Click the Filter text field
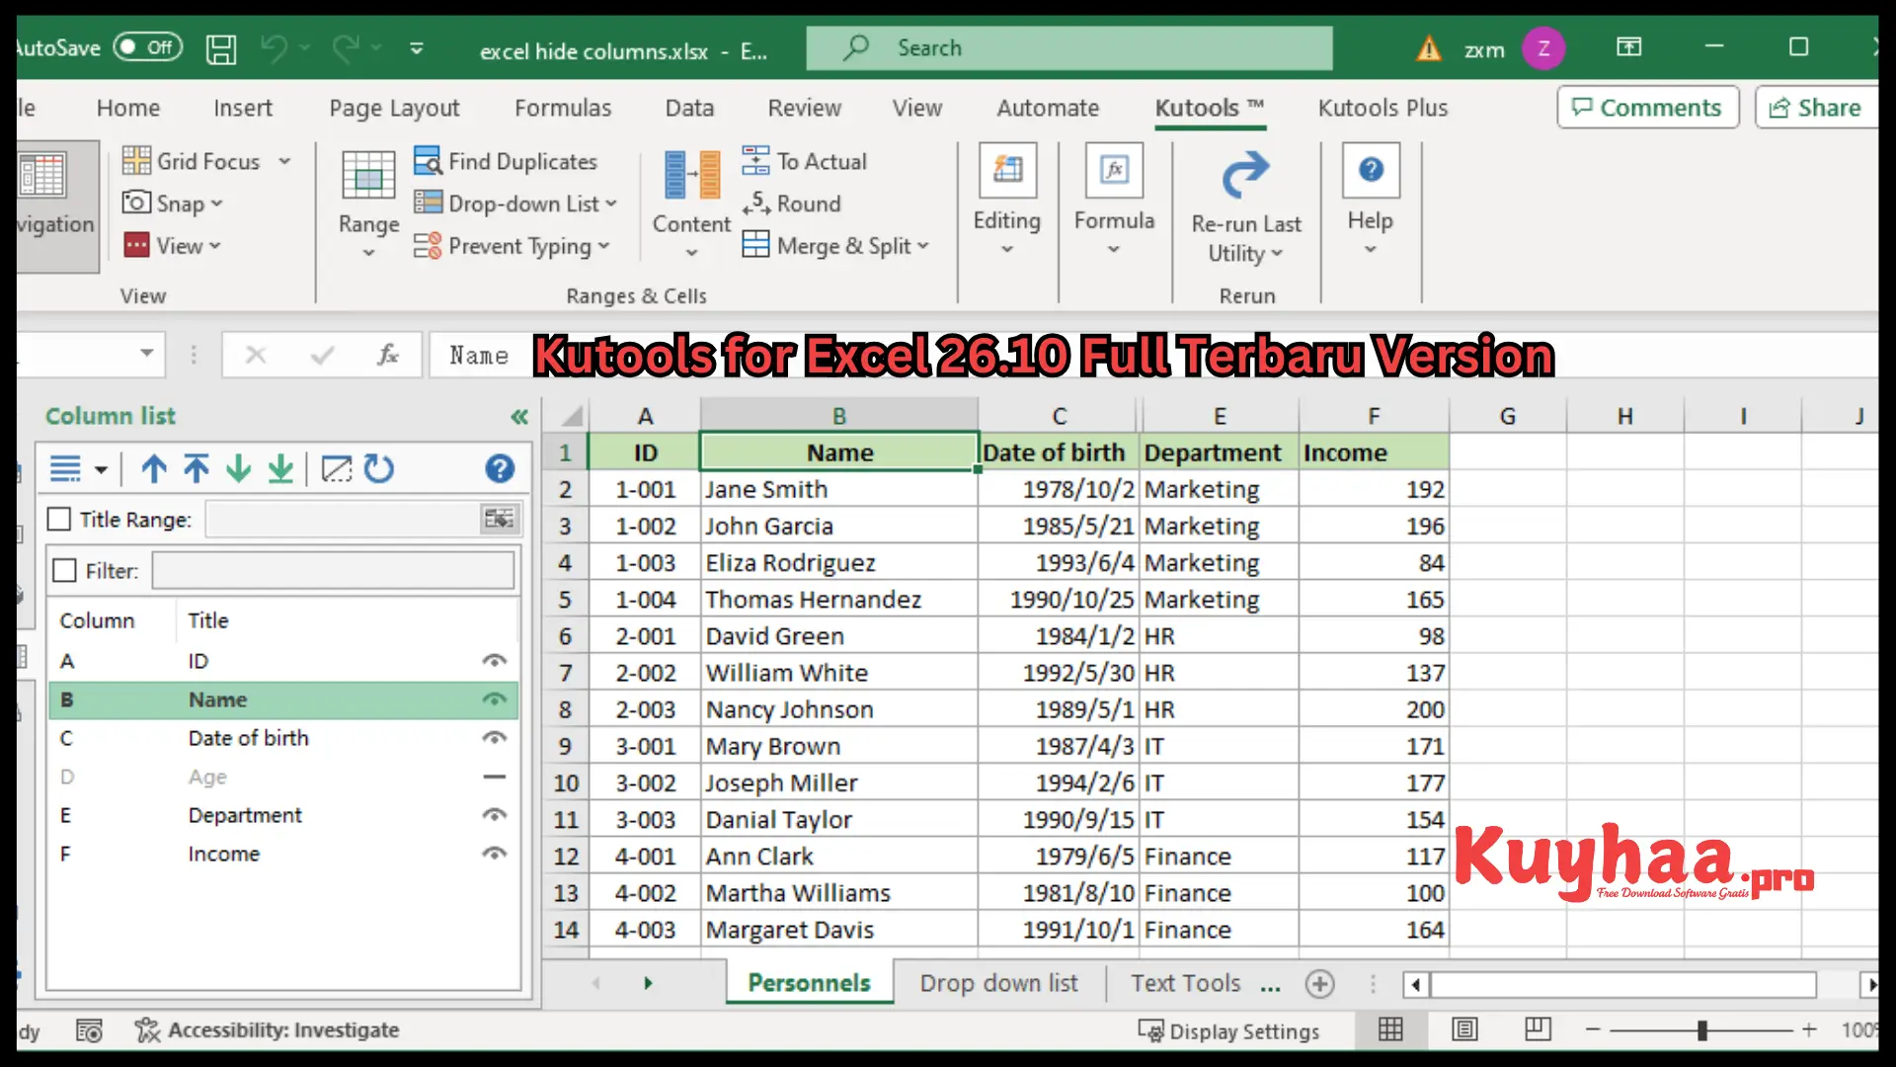This screenshot has width=1896, height=1067. pyautogui.click(x=333, y=571)
